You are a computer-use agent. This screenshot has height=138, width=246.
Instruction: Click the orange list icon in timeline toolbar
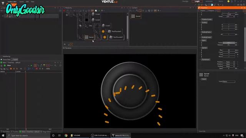35,66
